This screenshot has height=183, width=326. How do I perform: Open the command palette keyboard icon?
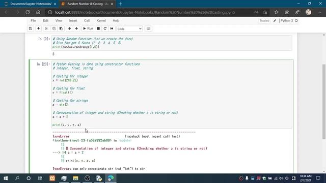[x=148, y=28]
